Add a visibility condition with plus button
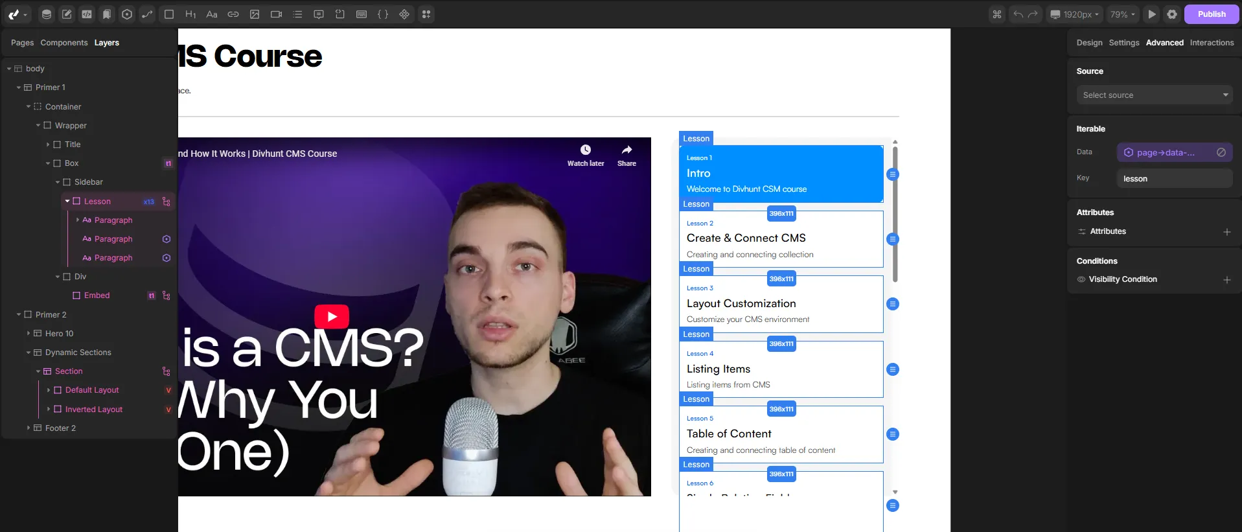Screen dimensions: 1242x532 [1226, 280]
